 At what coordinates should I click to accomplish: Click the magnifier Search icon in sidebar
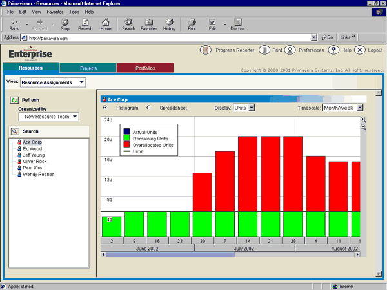tap(15, 131)
